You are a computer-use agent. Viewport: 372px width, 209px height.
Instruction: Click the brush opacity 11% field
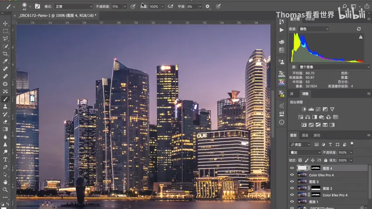[x=117, y=7]
